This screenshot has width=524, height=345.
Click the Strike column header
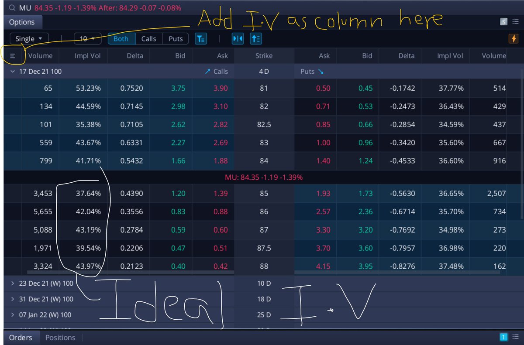tap(264, 56)
